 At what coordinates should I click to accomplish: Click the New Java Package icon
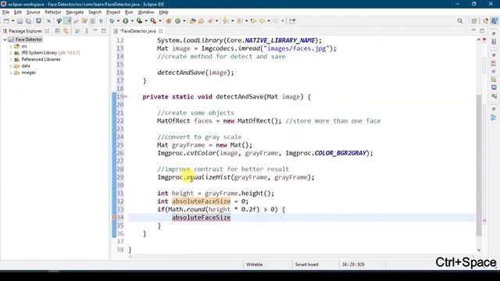click(169, 21)
